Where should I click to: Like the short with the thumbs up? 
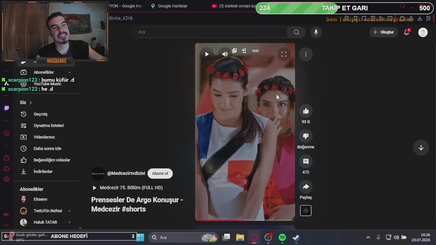[x=306, y=111]
